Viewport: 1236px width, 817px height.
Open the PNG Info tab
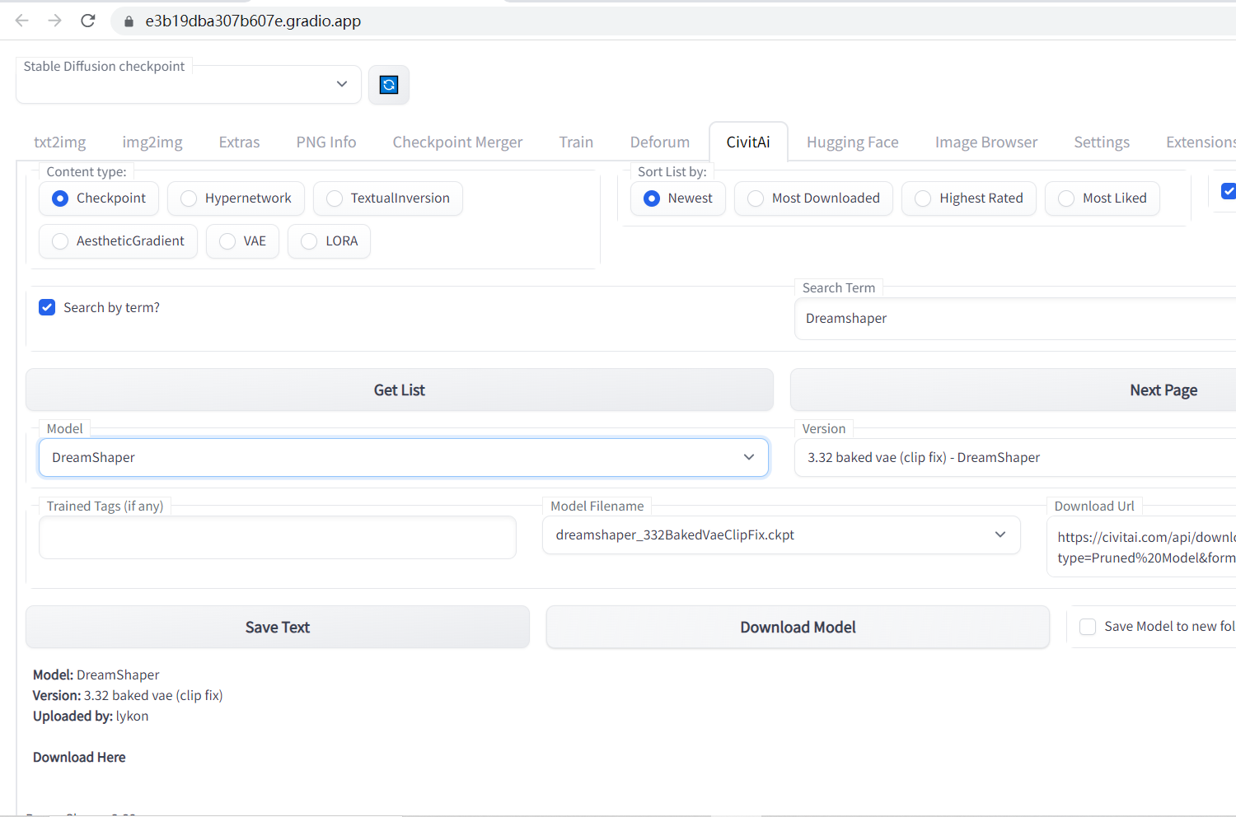(326, 142)
